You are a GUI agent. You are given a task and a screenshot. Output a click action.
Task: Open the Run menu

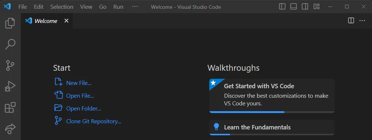click(x=118, y=7)
